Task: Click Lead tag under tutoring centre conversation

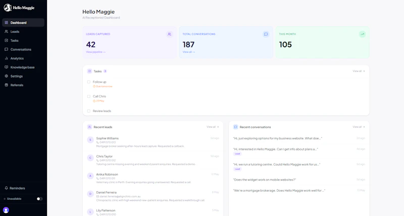Action: tap(237, 169)
